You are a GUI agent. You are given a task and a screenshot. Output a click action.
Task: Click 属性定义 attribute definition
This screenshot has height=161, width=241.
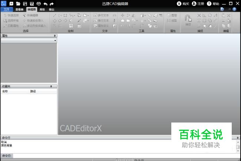[x=101, y=26]
